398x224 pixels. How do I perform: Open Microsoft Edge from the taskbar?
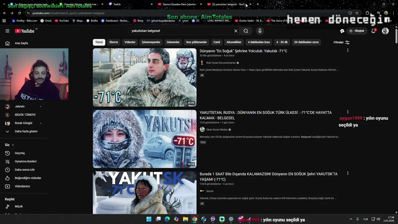click(x=167, y=219)
